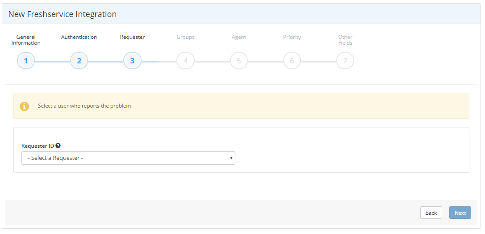Click the Requester ID help question icon
485x234 pixels.
[58, 146]
